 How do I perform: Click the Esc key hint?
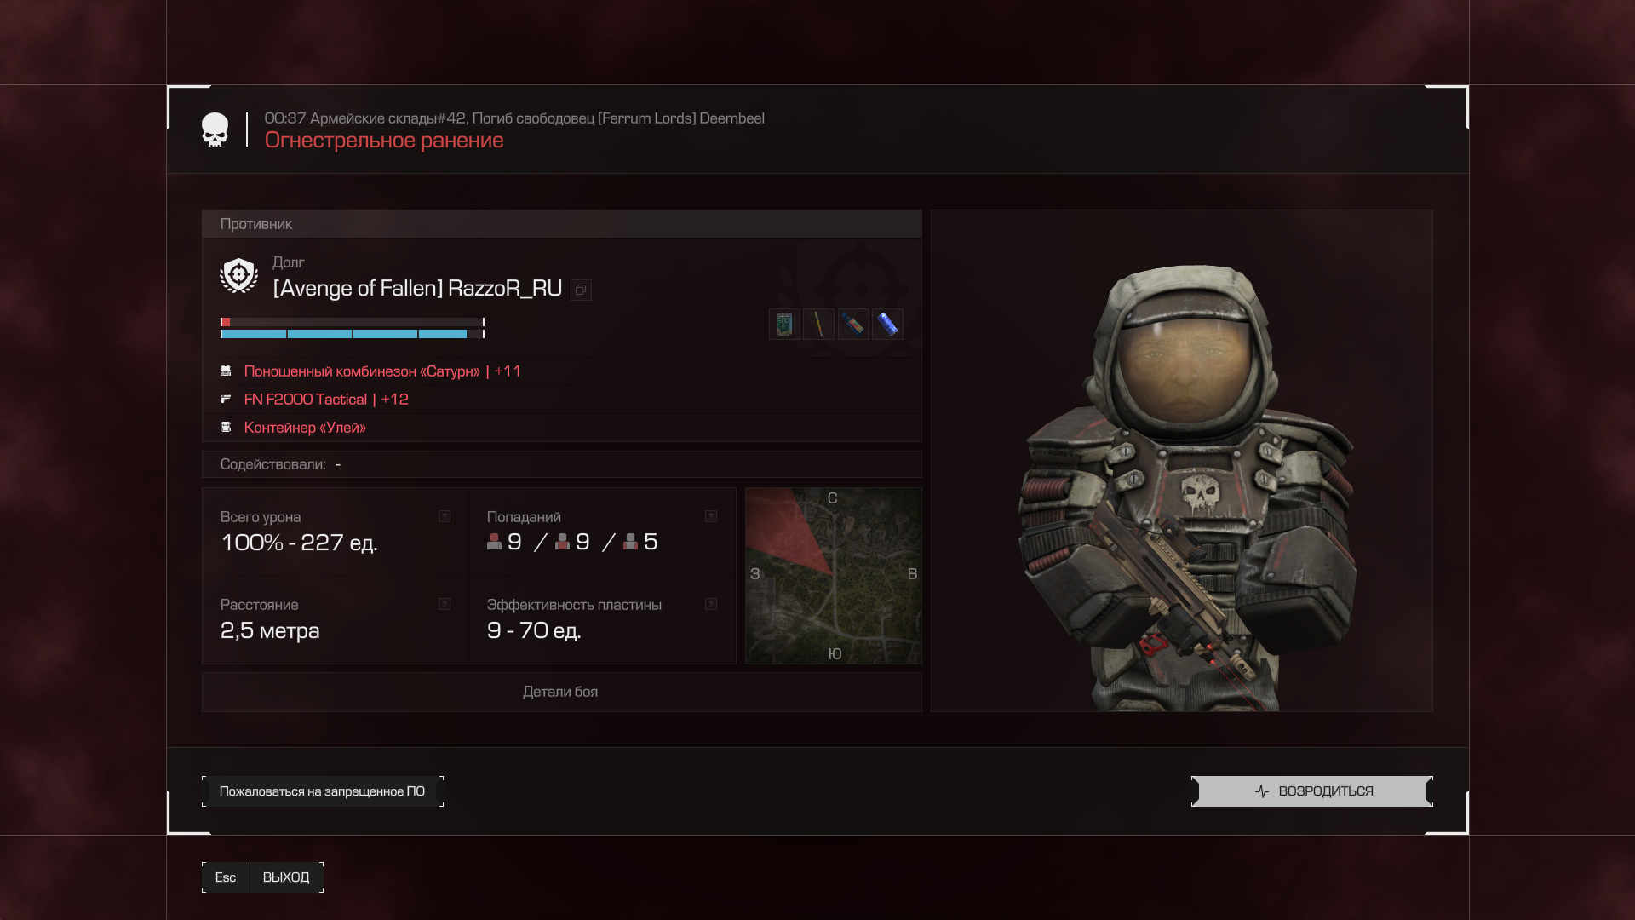(x=226, y=877)
